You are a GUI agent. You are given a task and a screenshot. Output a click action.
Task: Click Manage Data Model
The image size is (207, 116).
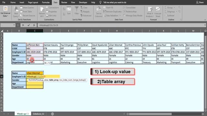133,15
